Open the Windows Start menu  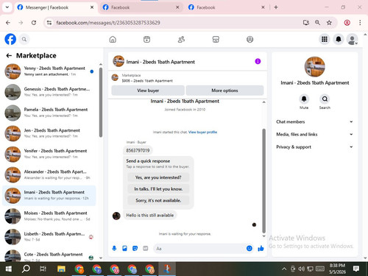9,269
